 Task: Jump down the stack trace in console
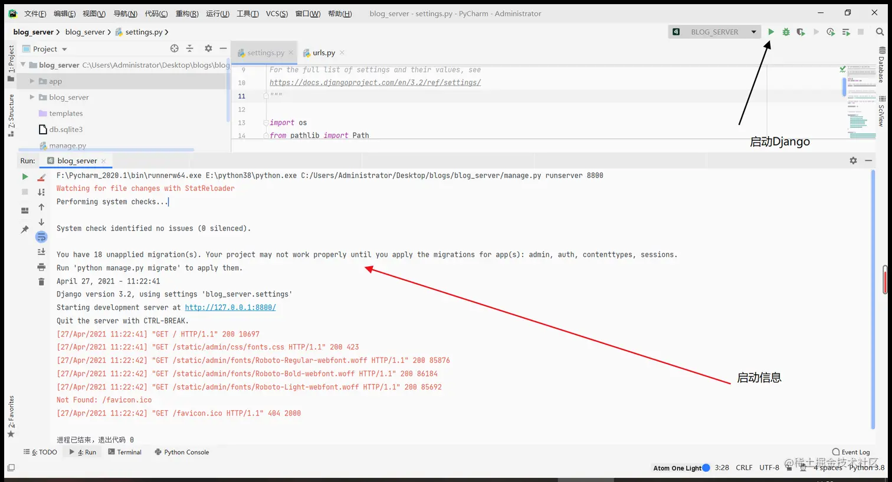pyautogui.click(x=41, y=222)
